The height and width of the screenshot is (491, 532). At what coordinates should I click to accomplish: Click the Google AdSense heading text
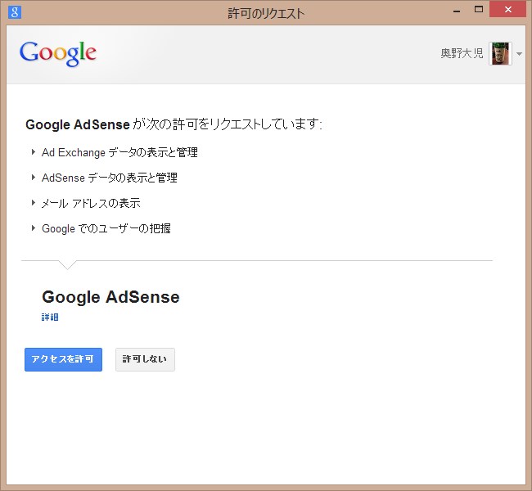(111, 297)
